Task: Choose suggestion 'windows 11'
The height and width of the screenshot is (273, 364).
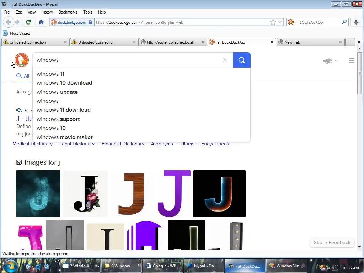Action: point(141,74)
